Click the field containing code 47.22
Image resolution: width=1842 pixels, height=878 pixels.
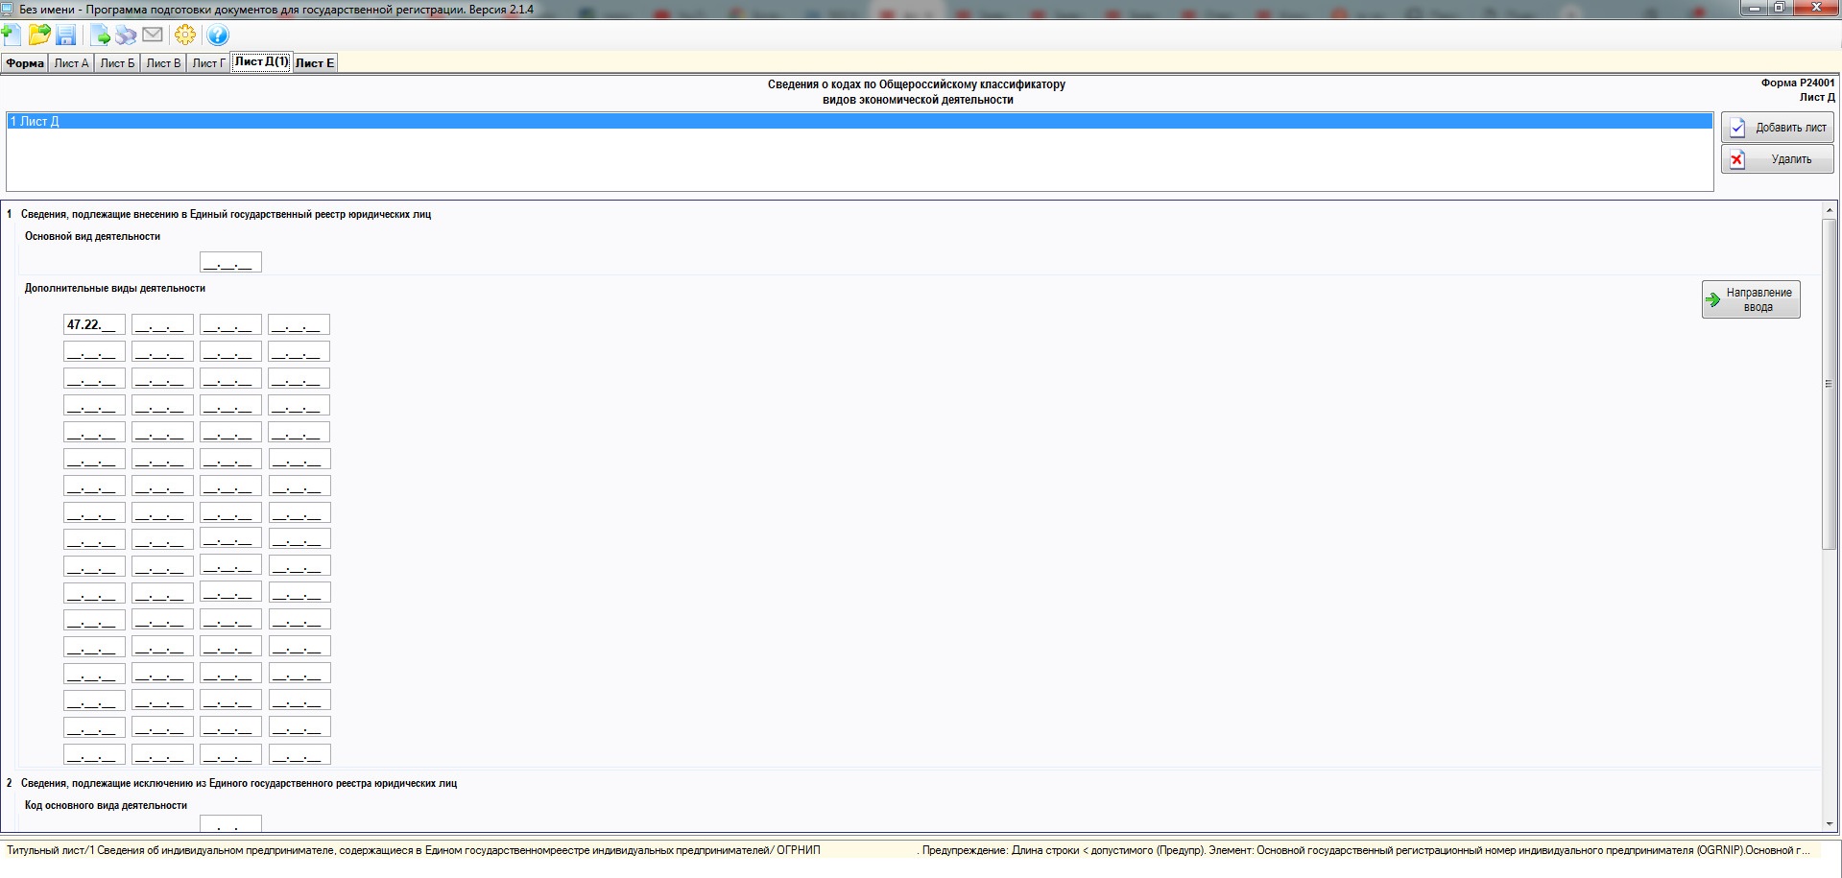[94, 325]
